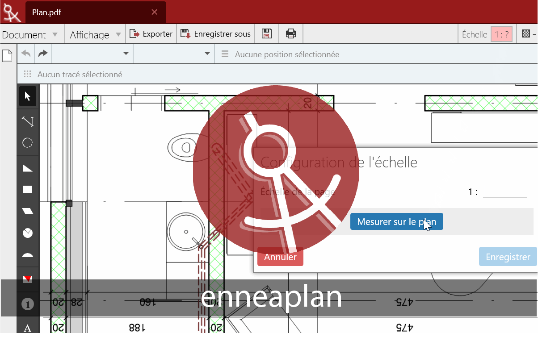The height and width of the screenshot is (337, 538).
Task: Click Annuler in the scale dialog
Action: coord(280,257)
